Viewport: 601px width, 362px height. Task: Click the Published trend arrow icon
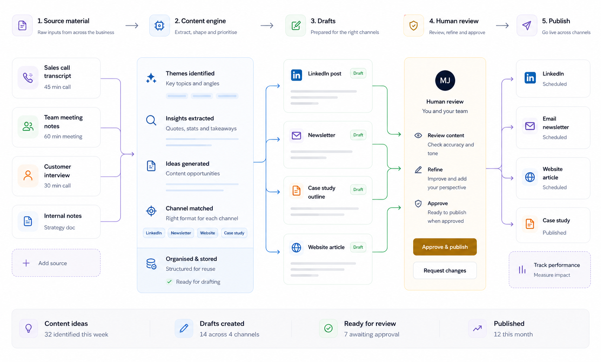[x=477, y=328]
